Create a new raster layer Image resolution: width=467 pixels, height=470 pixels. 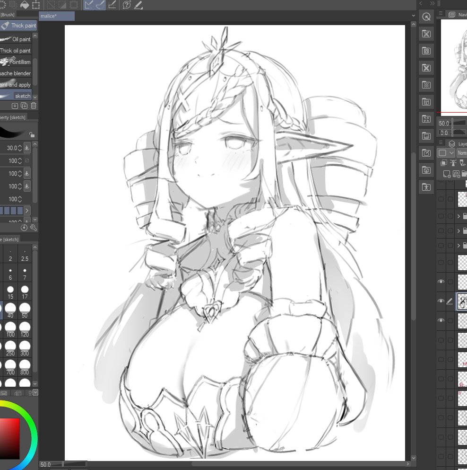coord(447,174)
